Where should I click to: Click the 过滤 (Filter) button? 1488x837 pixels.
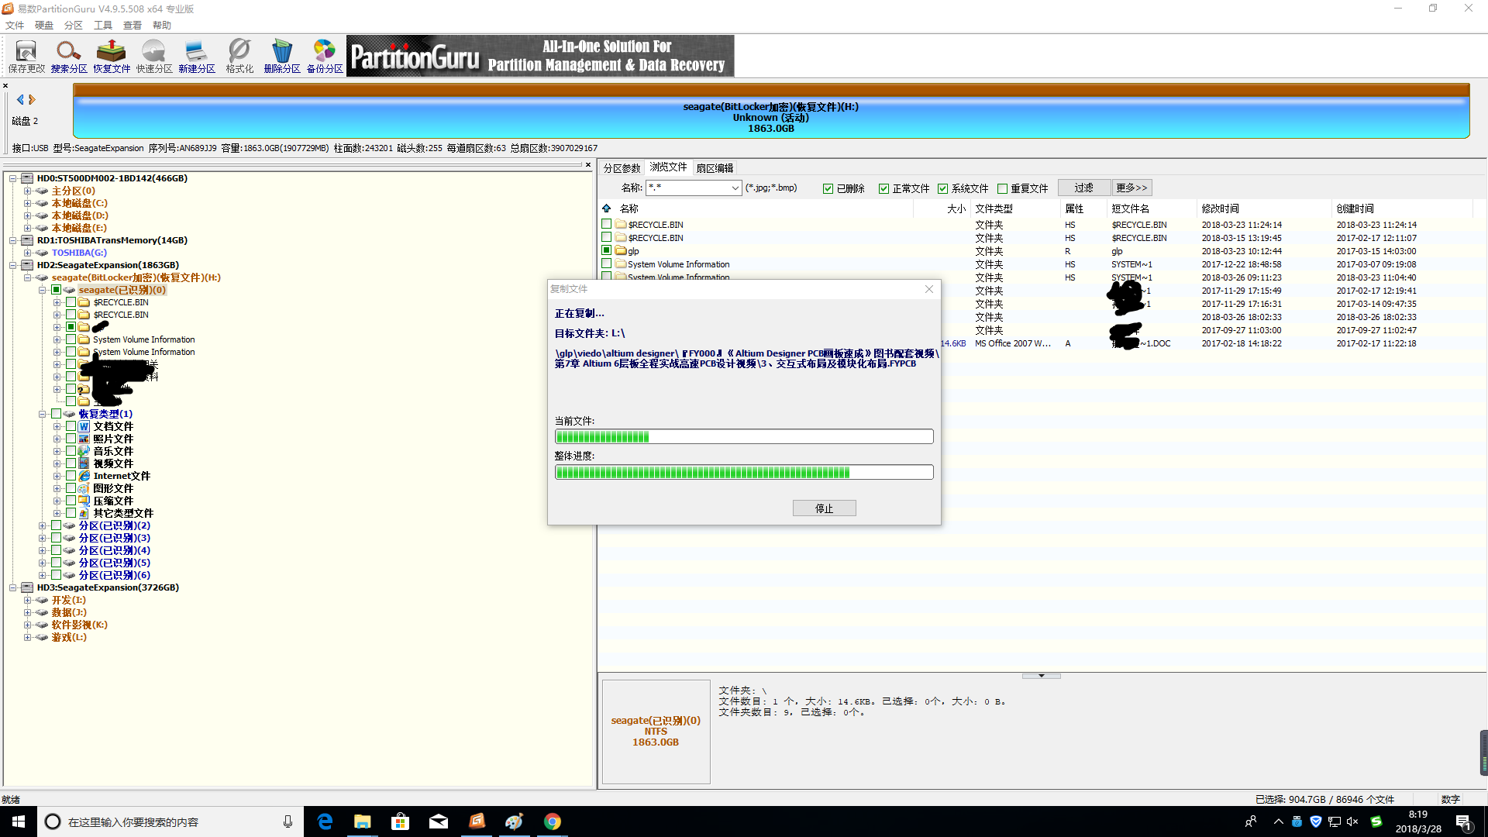1083,188
